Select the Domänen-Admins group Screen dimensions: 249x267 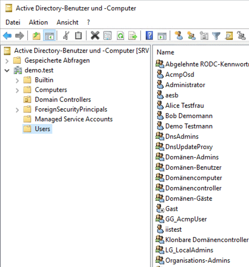(x=192, y=157)
